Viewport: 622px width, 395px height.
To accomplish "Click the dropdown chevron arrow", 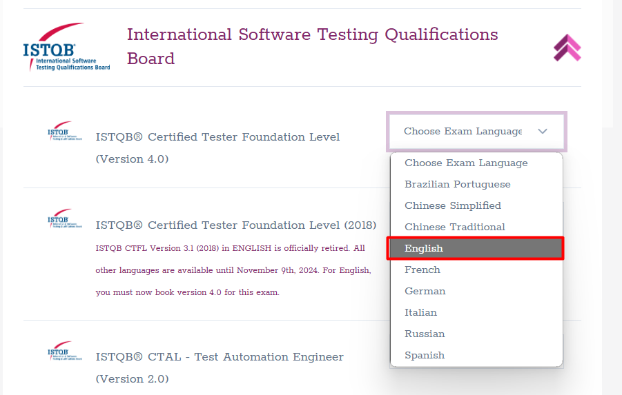I will coord(543,131).
